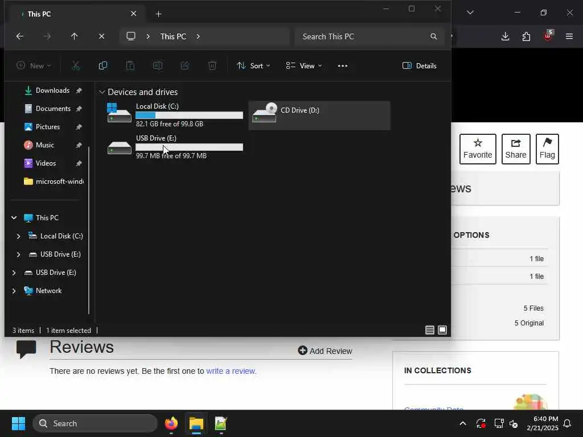
Task: Click Flag button on the webpage
Action: [547, 149]
